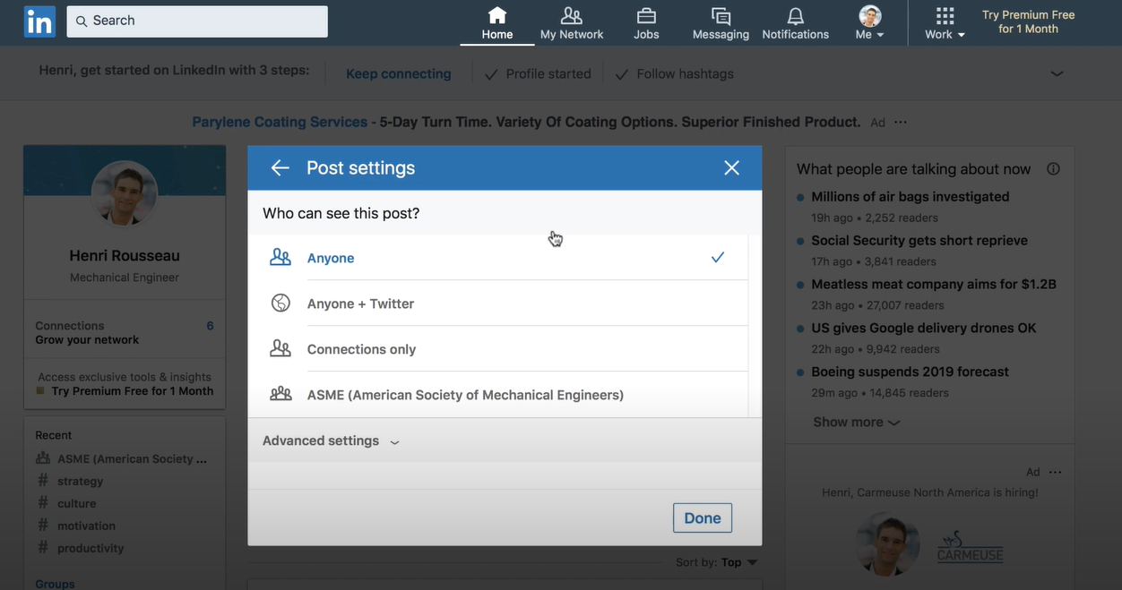Click Henri photo in Carmeuse ad
1122x590 pixels.
tap(887, 544)
